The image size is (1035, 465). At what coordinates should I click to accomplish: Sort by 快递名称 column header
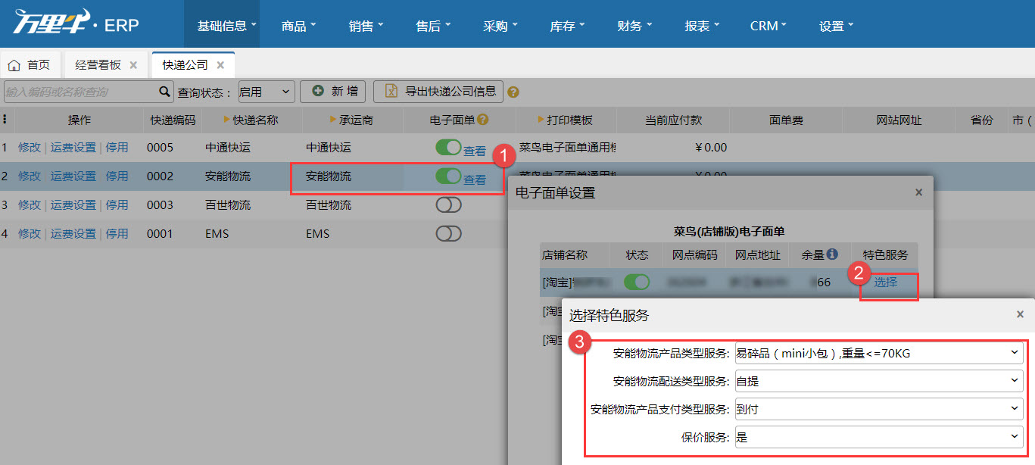point(251,120)
